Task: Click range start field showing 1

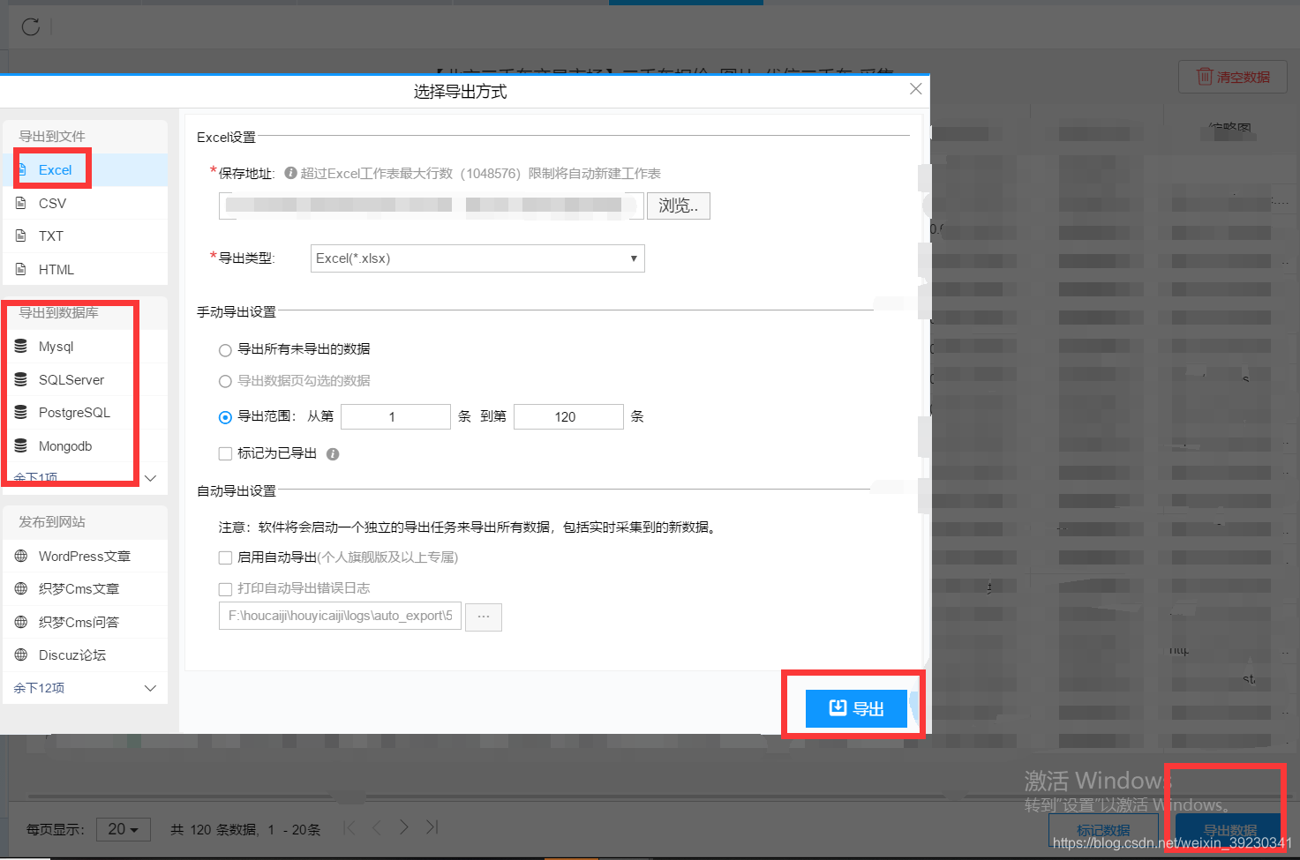Action: coord(395,416)
